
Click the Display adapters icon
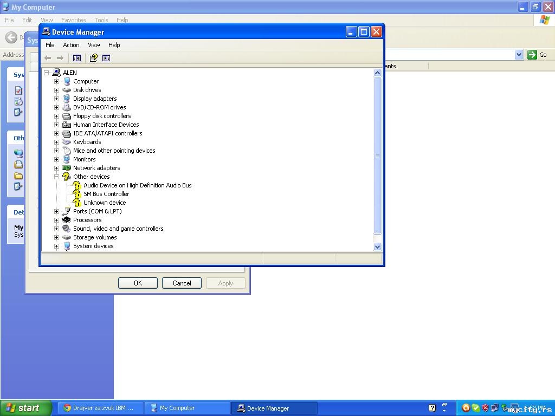[67, 99]
